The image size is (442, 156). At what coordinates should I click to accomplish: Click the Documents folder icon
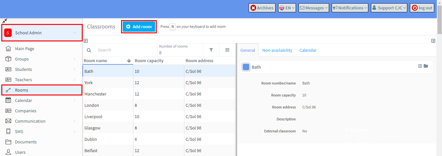coord(8,142)
